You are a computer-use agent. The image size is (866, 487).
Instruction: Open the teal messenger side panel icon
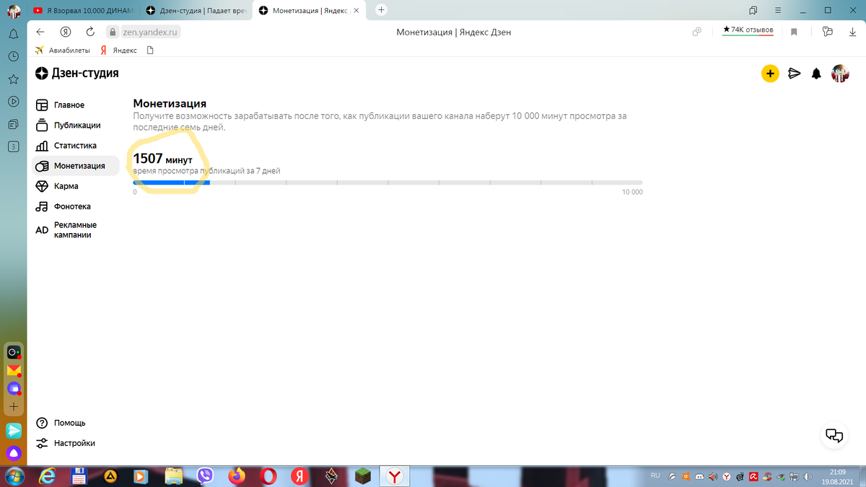coord(14,431)
